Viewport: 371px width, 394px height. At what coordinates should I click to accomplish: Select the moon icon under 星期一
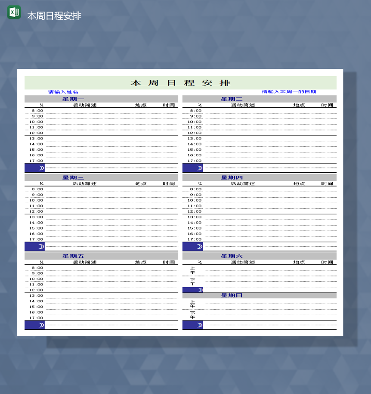41,168
